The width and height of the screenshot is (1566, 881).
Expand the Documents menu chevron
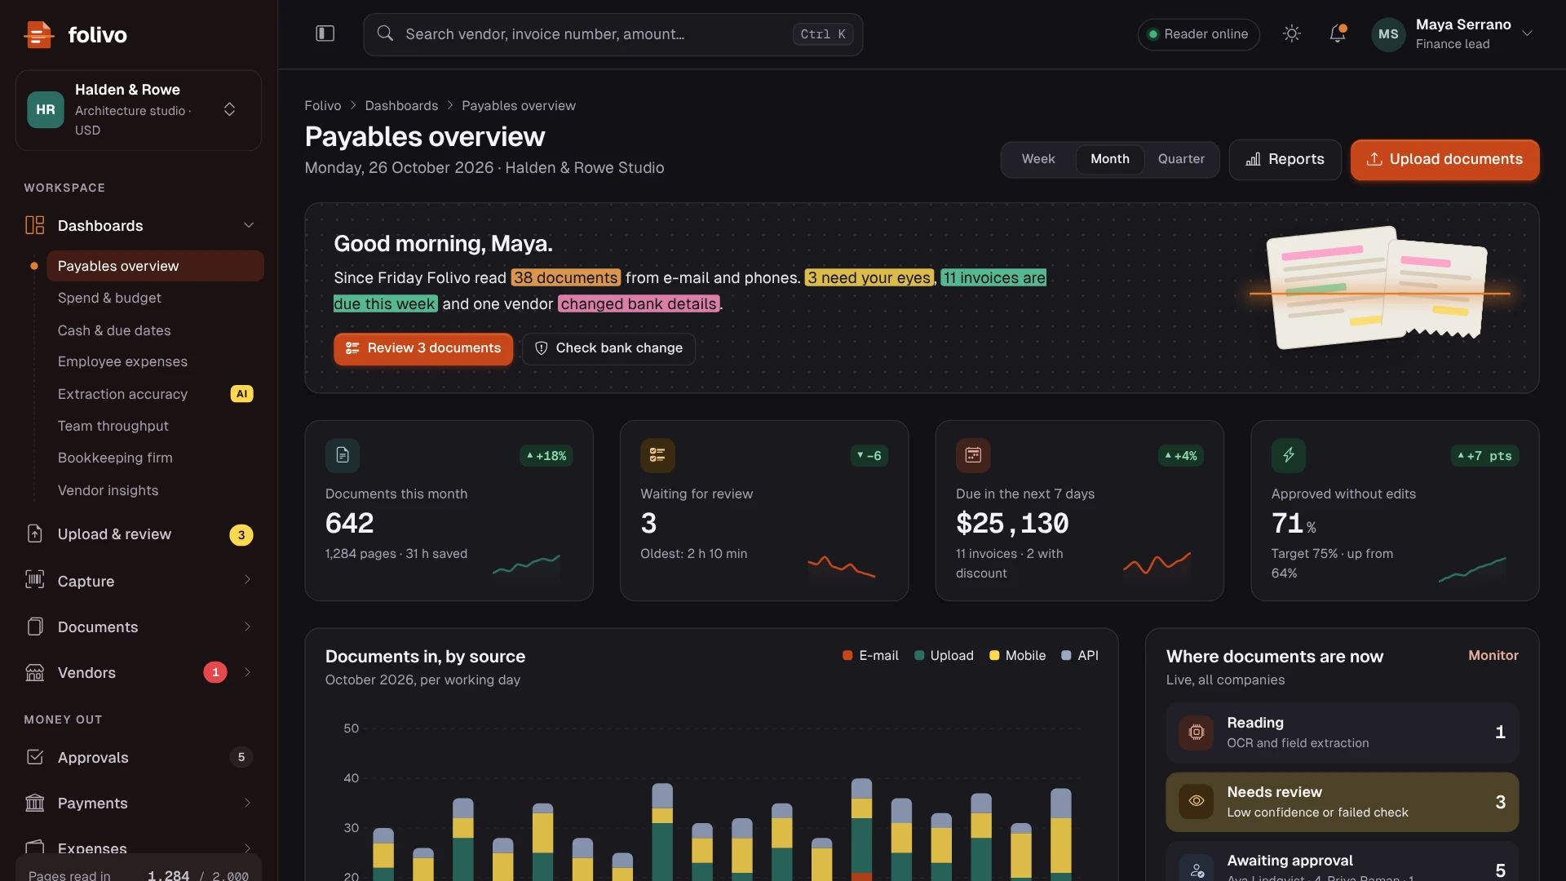(x=247, y=626)
